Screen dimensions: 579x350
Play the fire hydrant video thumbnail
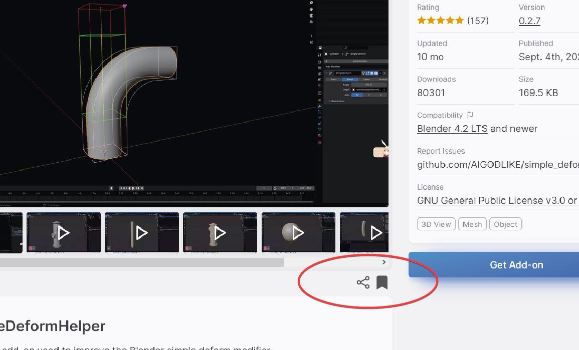click(64, 232)
